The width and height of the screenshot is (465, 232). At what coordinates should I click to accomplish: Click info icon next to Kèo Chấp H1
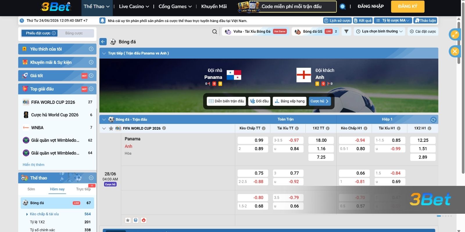coord(365,128)
